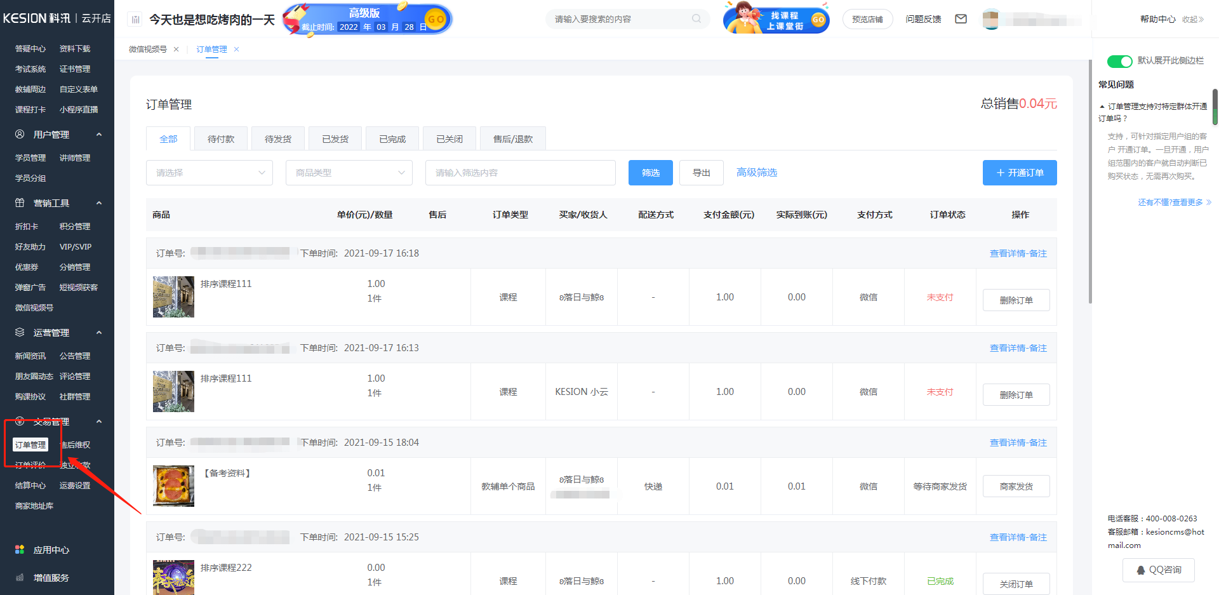Click the search magnifier icon
The image size is (1219, 595).
[696, 19]
